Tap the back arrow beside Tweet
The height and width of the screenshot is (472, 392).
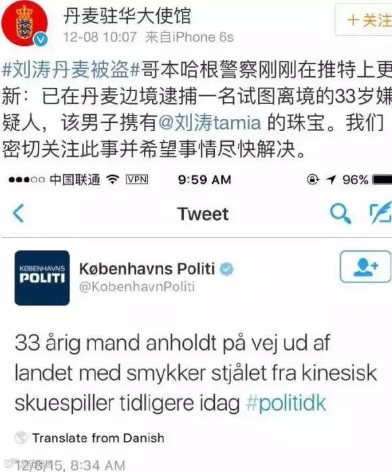[19, 213]
